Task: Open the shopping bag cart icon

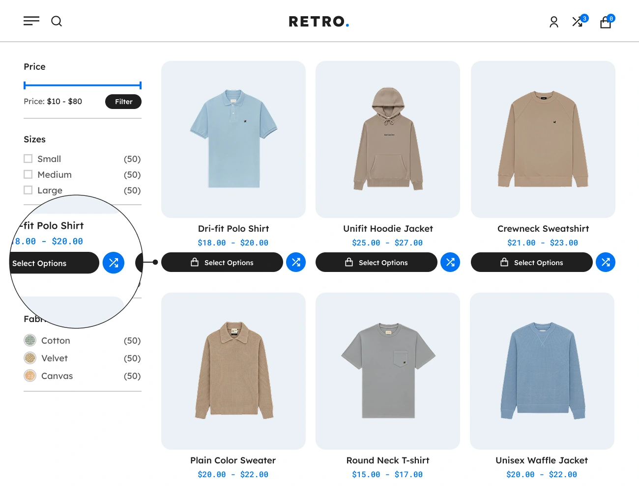Action: coord(607,22)
